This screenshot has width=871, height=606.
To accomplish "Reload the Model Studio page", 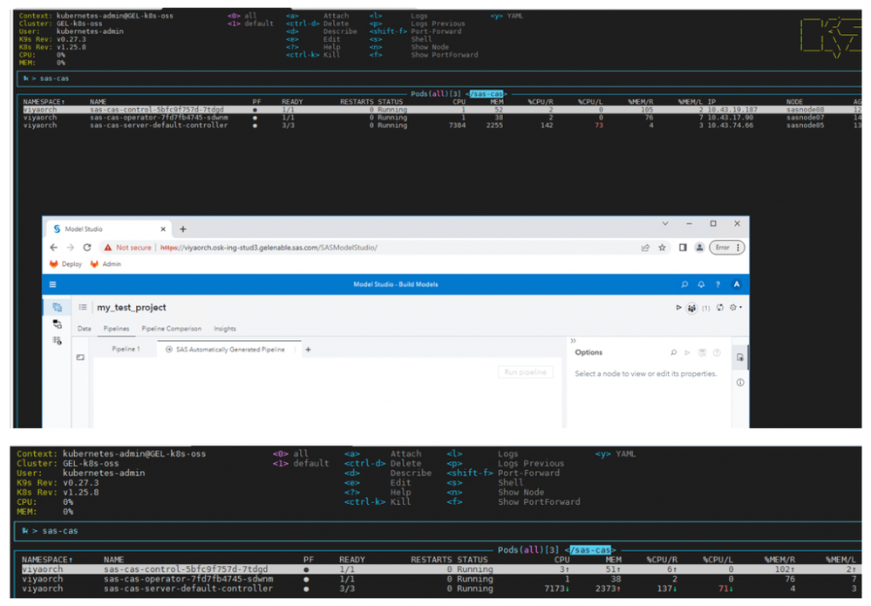I will [87, 248].
